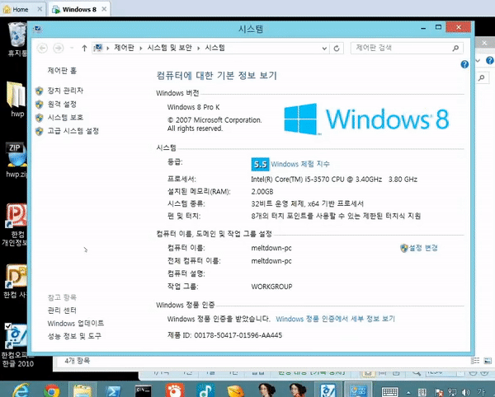Open 한컴 개인정보 desktop shortcut

tap(15, 225)
